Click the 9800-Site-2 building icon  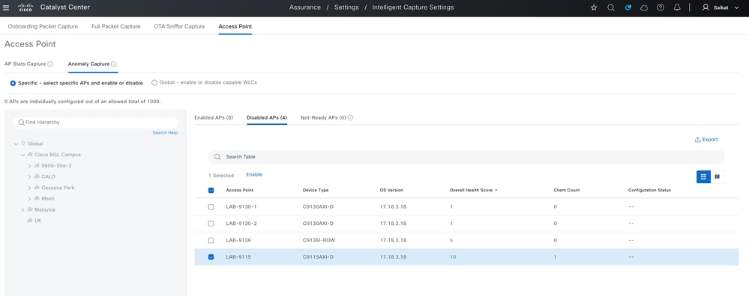point(37,166)
